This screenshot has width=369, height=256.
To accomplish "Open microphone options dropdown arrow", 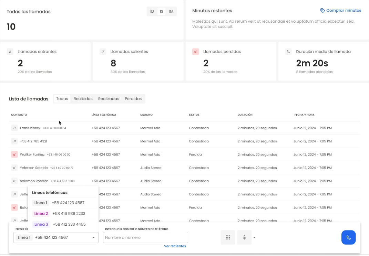I will 255,237.
